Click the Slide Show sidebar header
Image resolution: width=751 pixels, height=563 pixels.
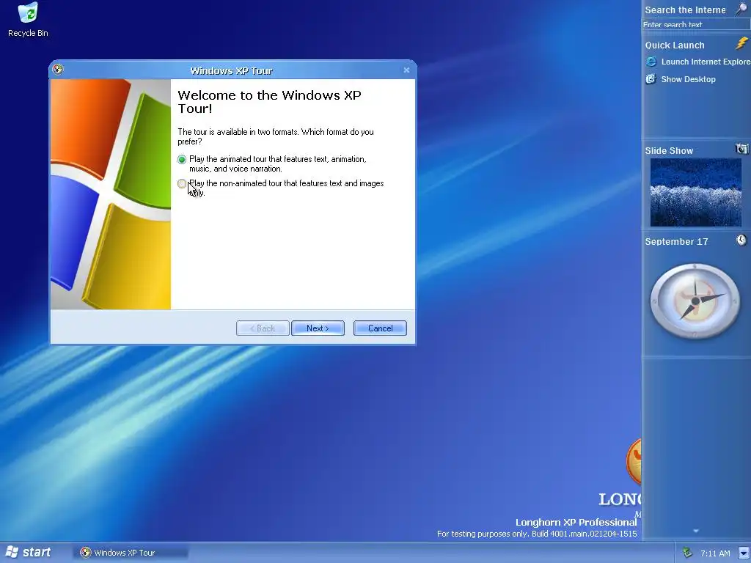(x=669, y=151)
